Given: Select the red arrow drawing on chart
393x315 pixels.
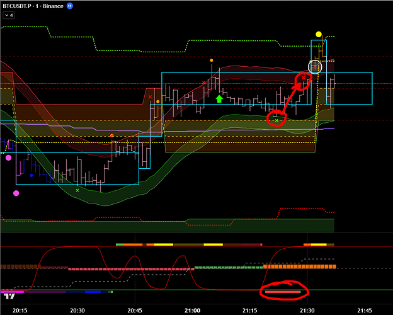Looking at the screenshot, I should pyautogui.click(x=290, y=99).
